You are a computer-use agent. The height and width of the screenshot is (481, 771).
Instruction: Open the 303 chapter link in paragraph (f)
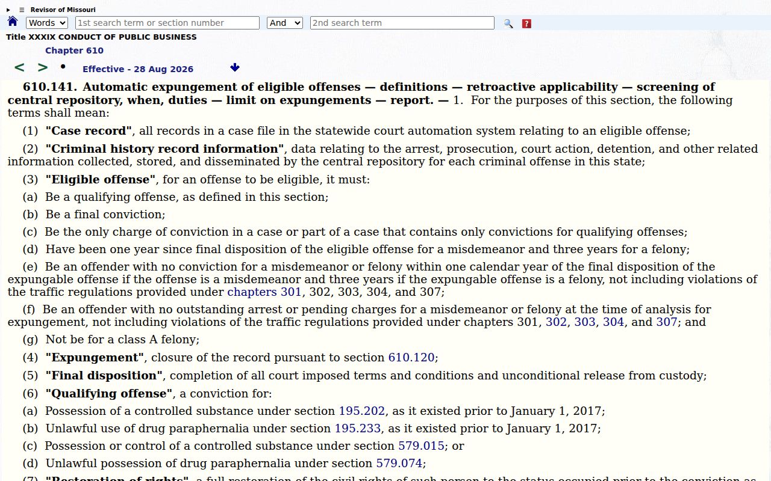pyautogui.click(x=585, y=322)
